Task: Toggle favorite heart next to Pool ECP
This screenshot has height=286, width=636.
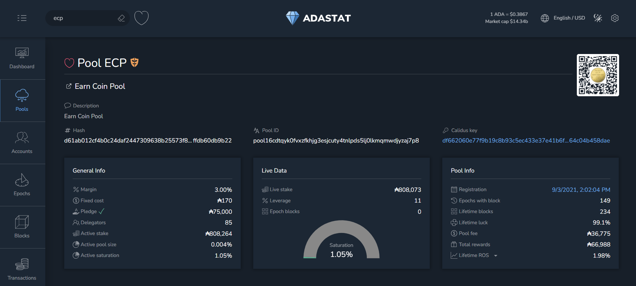Action: pos(69,63)
